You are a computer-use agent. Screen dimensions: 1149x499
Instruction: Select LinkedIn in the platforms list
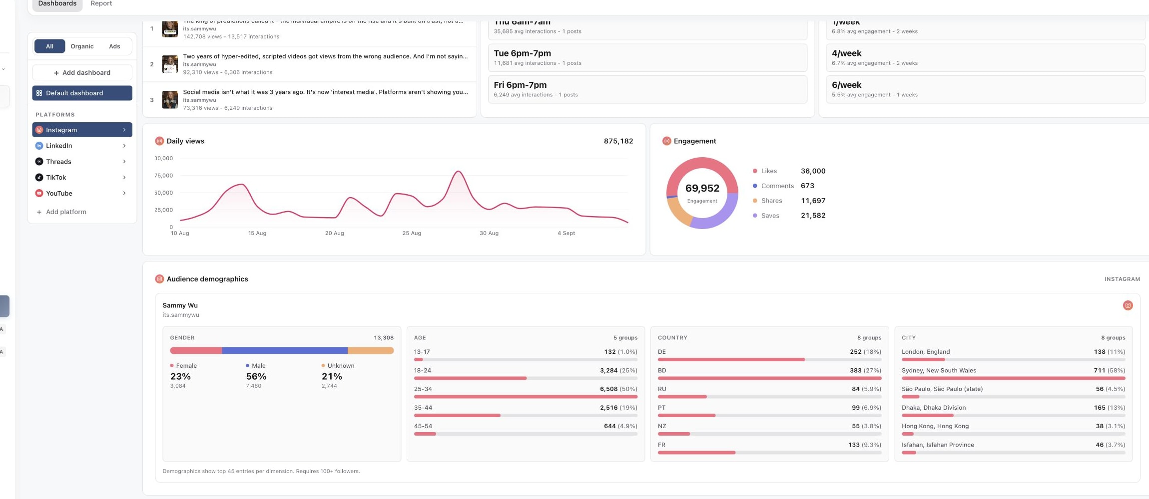[82, 146]
